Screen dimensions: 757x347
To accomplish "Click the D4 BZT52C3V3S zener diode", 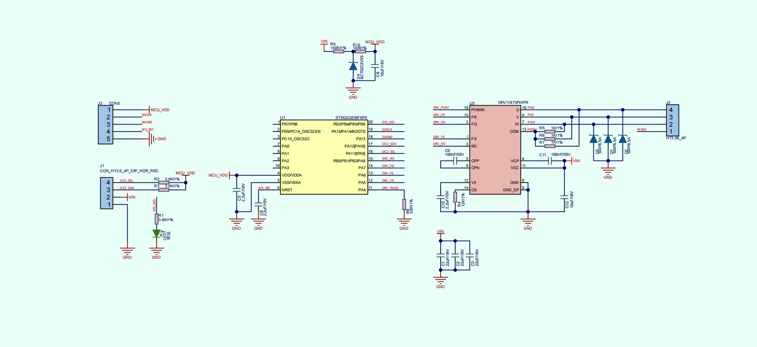I will pos(353,66).
